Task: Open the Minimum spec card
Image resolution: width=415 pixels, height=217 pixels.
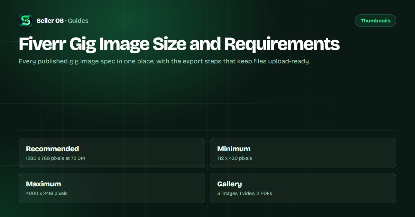Action: [303, 153]
